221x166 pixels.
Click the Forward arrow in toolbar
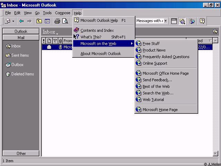[x=29, y=21]
